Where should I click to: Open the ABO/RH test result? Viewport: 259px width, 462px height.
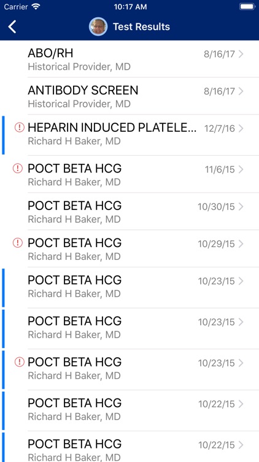point(129,59)
